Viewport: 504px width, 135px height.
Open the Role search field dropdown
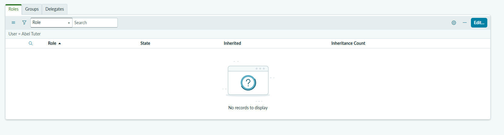[x=51, y=23]
